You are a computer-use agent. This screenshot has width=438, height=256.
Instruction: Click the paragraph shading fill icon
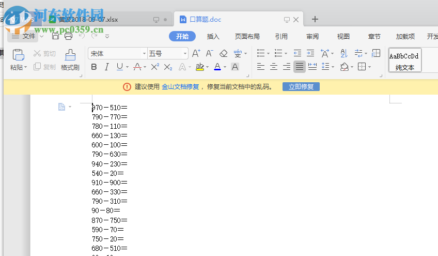pyautogui.click(x=344, y=67)
